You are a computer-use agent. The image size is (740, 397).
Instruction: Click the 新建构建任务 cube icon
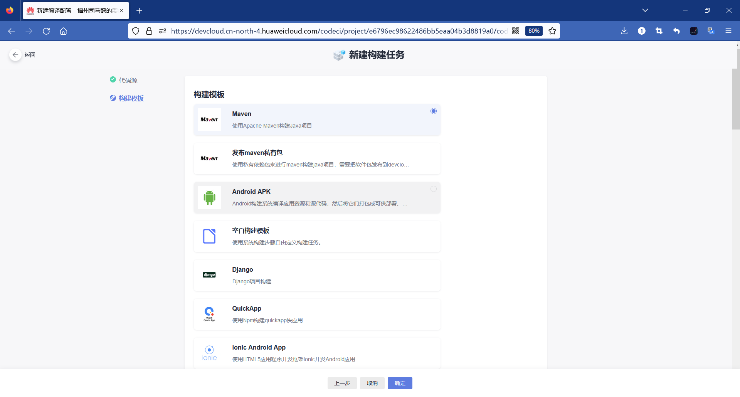click(x=339, y=55)
